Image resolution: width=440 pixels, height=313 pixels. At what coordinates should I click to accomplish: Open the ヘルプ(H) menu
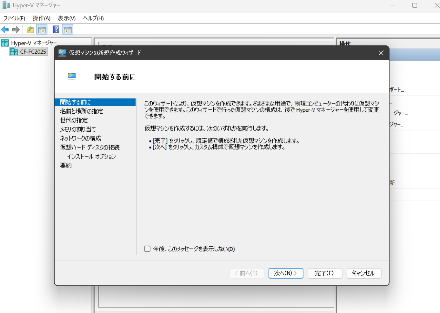(93, 18)
